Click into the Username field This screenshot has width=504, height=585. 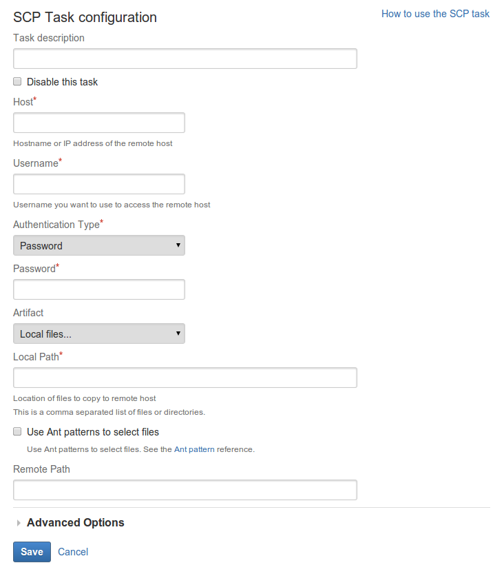pyautogui.click(x=99, y=184)
